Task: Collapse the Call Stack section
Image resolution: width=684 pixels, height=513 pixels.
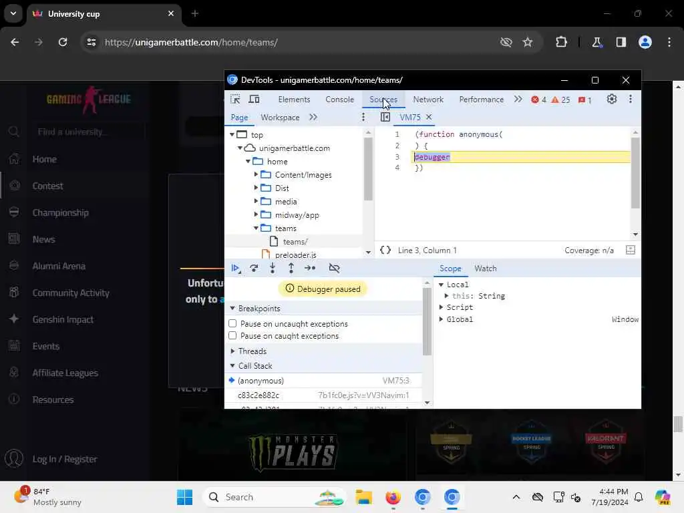Action: 232,365
